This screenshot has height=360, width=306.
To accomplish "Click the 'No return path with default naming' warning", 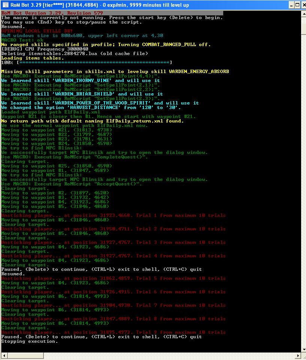I will coord(93,121).
